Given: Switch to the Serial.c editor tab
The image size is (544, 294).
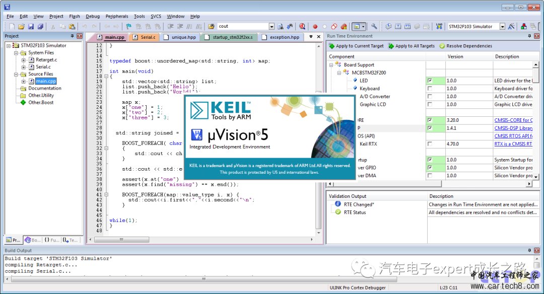Looking at the screenshot, I should point(145,37).
